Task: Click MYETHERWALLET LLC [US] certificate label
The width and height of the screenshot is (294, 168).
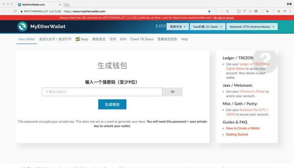Action: pos(42,11)
